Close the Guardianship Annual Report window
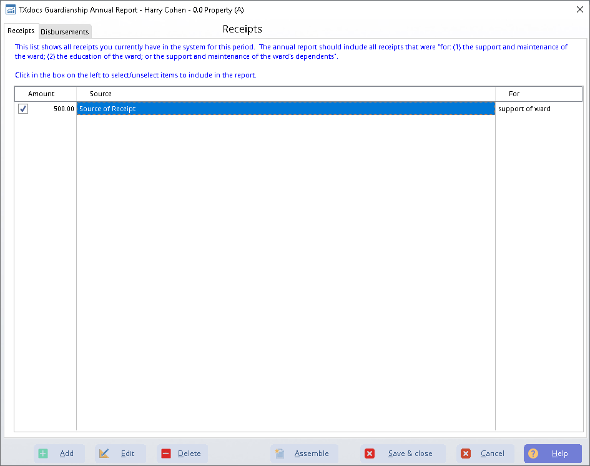This screenshot has width=590, height=466. click(x=579, y=9)
